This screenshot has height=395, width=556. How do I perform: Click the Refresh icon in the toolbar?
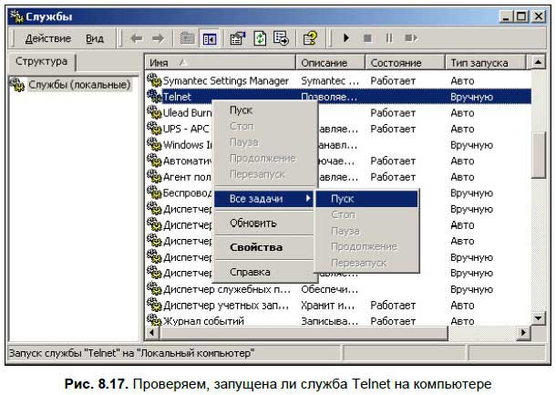tap(259, 38)
